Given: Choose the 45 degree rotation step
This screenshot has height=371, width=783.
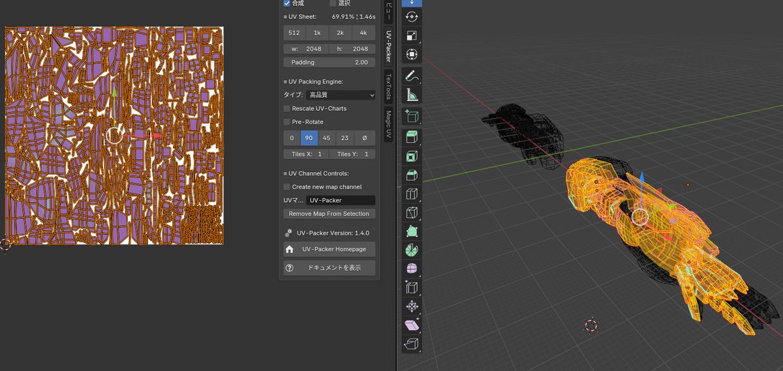Looking at the screenshot, I should [328, 138].
